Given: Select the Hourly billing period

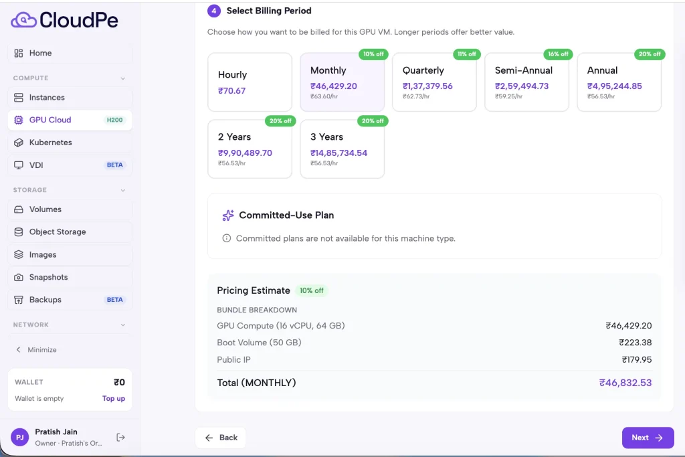Looking at the screenshot, I should pyautogui.click(x=250, y=82).
